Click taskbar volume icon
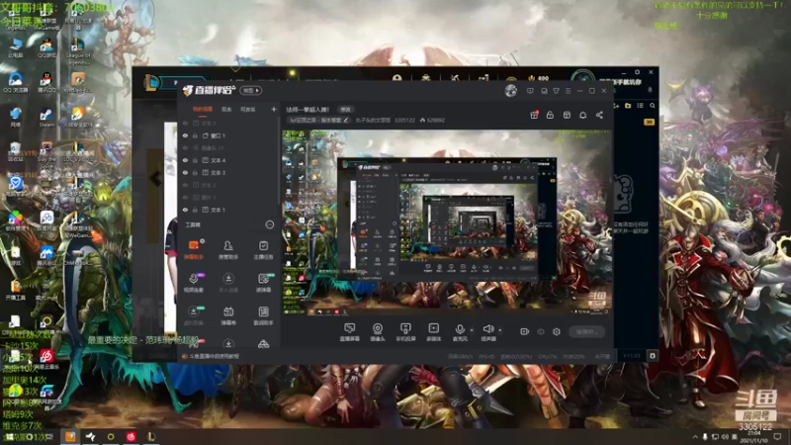791x445 pixels. pos(725,437)
